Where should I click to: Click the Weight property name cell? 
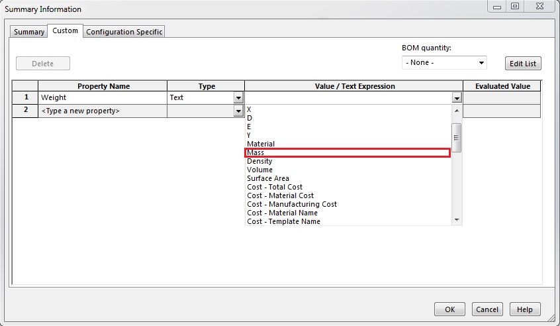tap(102, 98)
